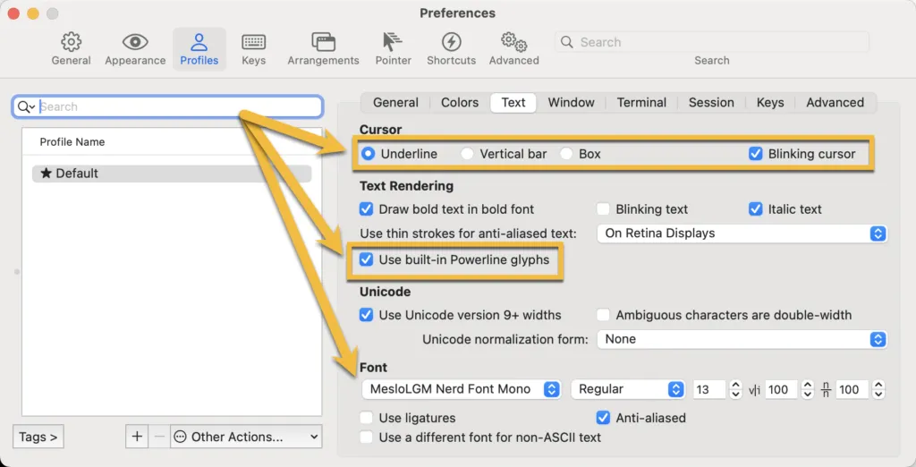Disable the Blinking cursor checkbox
Screen dimensions: 916x467
coord(756,154)
